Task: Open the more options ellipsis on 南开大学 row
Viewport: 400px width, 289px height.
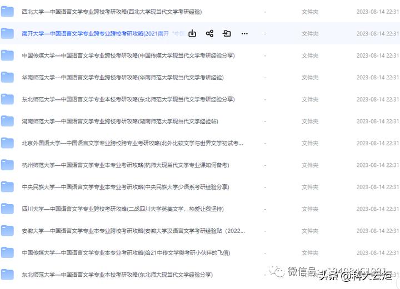Action: 244,34
